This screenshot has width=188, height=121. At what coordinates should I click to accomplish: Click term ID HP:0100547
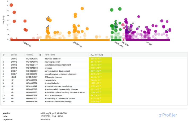[32, 86]
